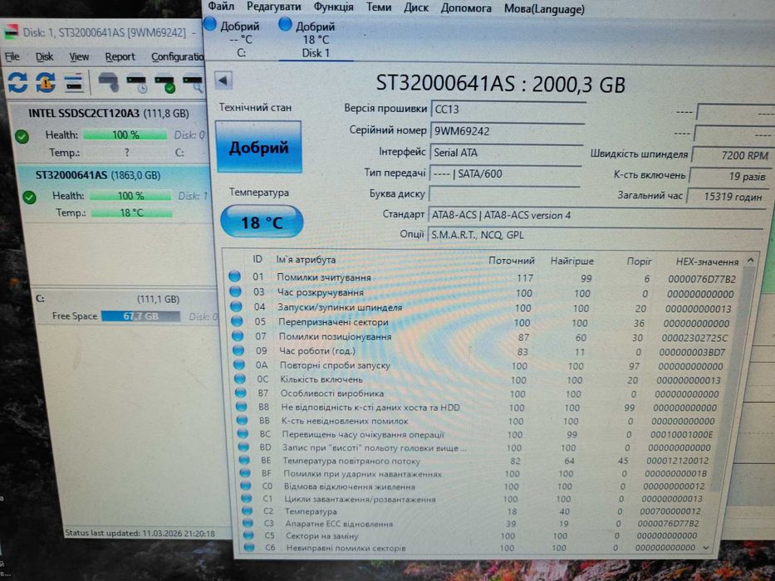Open the Теми menu
This screenshot has width=775, height=581.
379,8
